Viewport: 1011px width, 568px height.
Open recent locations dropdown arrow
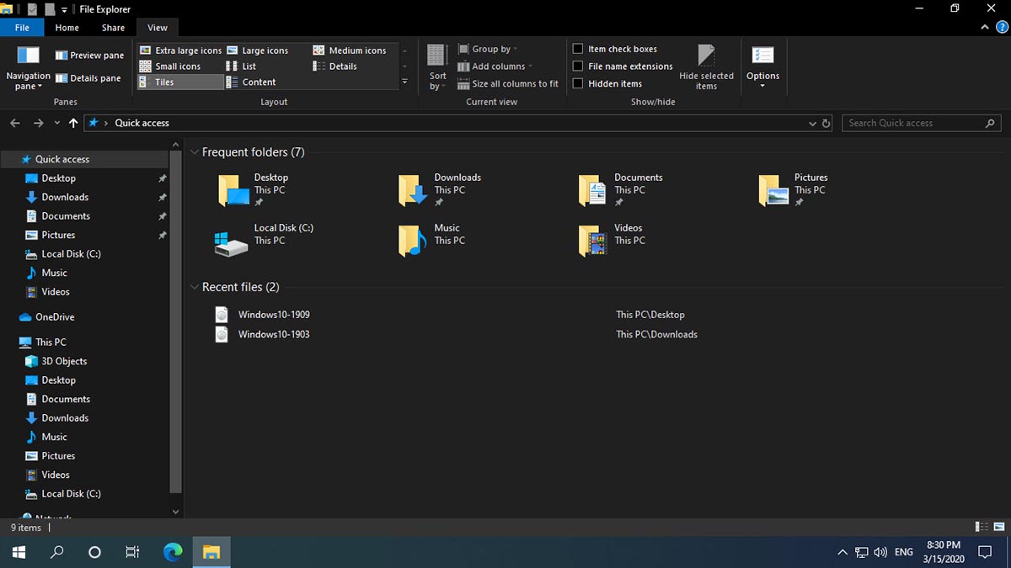pos(57,123)
